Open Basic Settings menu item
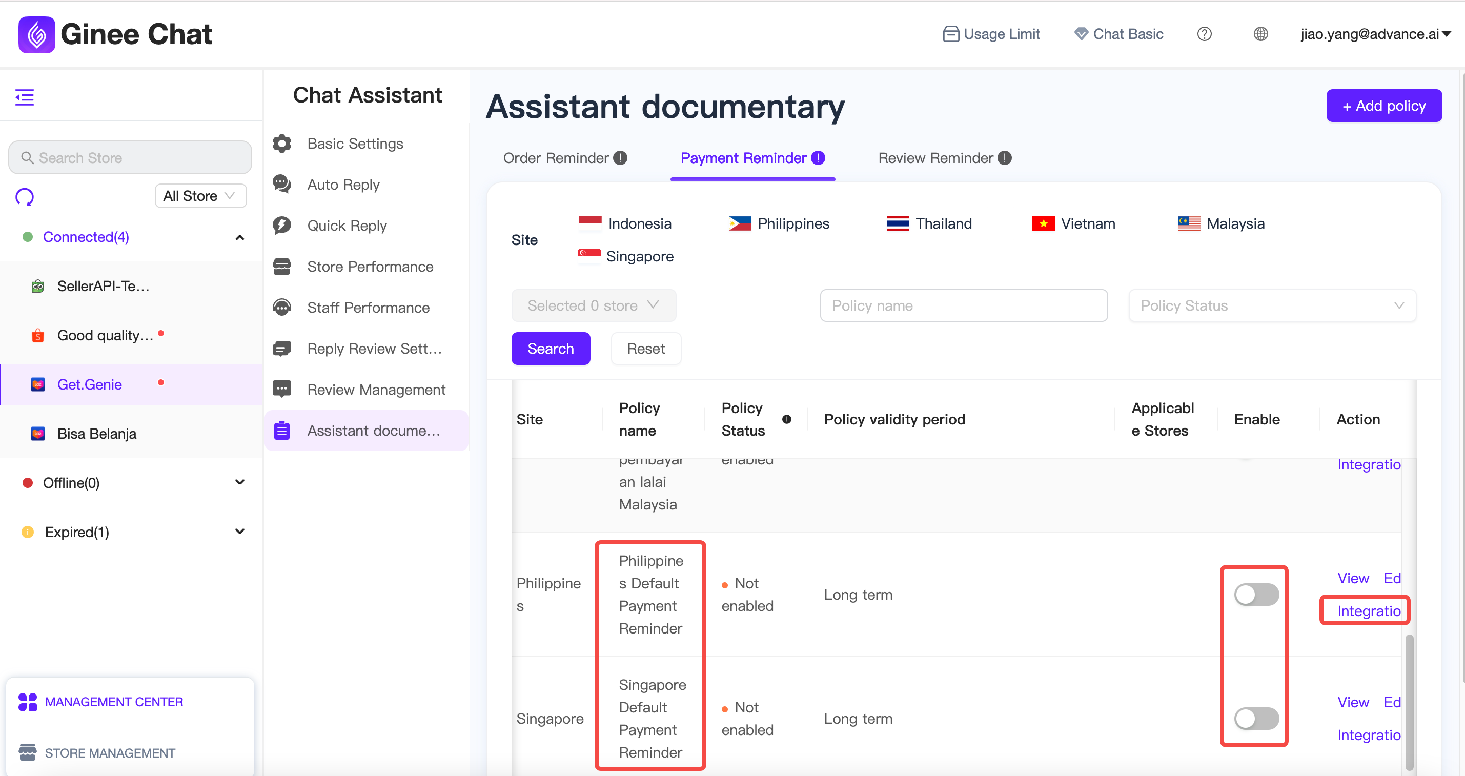Screen dimensions: 1465x776 (x=367, y=144)
